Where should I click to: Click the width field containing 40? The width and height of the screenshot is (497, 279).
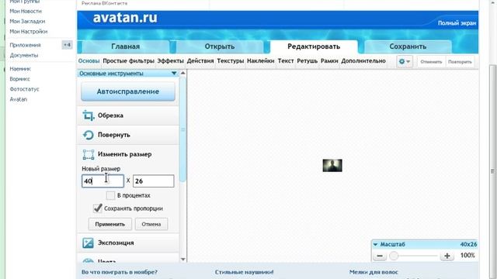[103, 181]
